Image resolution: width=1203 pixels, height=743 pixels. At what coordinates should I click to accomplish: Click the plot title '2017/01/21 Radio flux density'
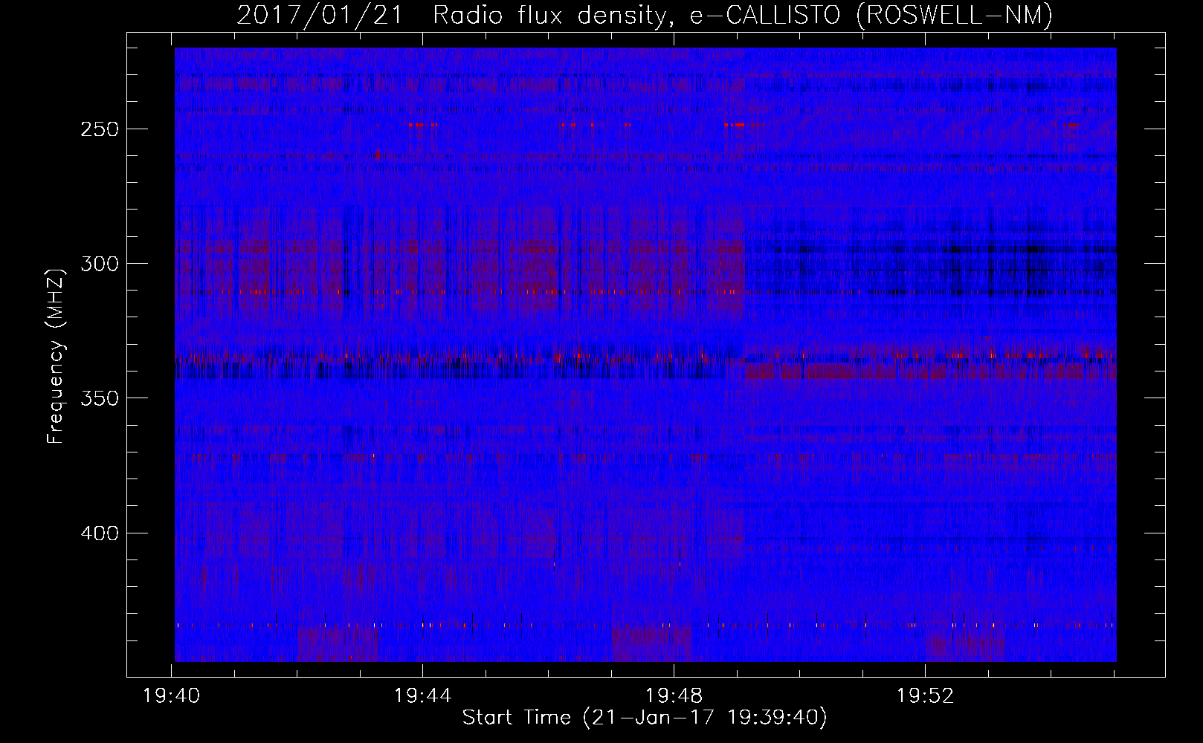coord(645,15)
